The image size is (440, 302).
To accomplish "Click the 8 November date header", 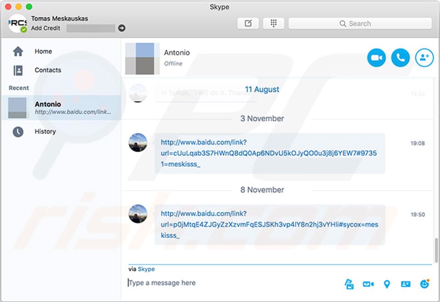I will click(262, 190).
